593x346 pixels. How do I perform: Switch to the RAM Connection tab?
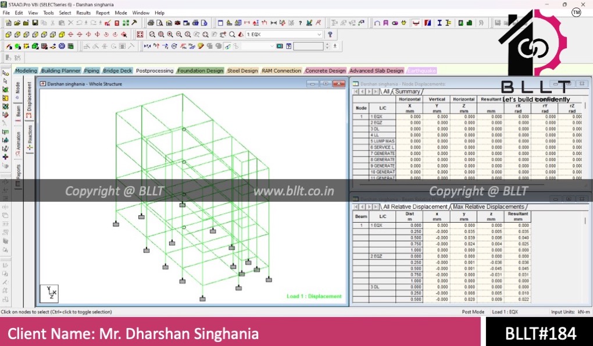[x=281, y=71]
